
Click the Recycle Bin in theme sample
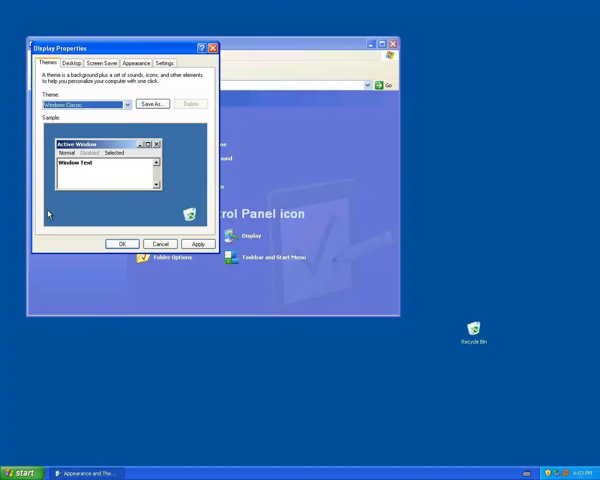click(189, 214)
